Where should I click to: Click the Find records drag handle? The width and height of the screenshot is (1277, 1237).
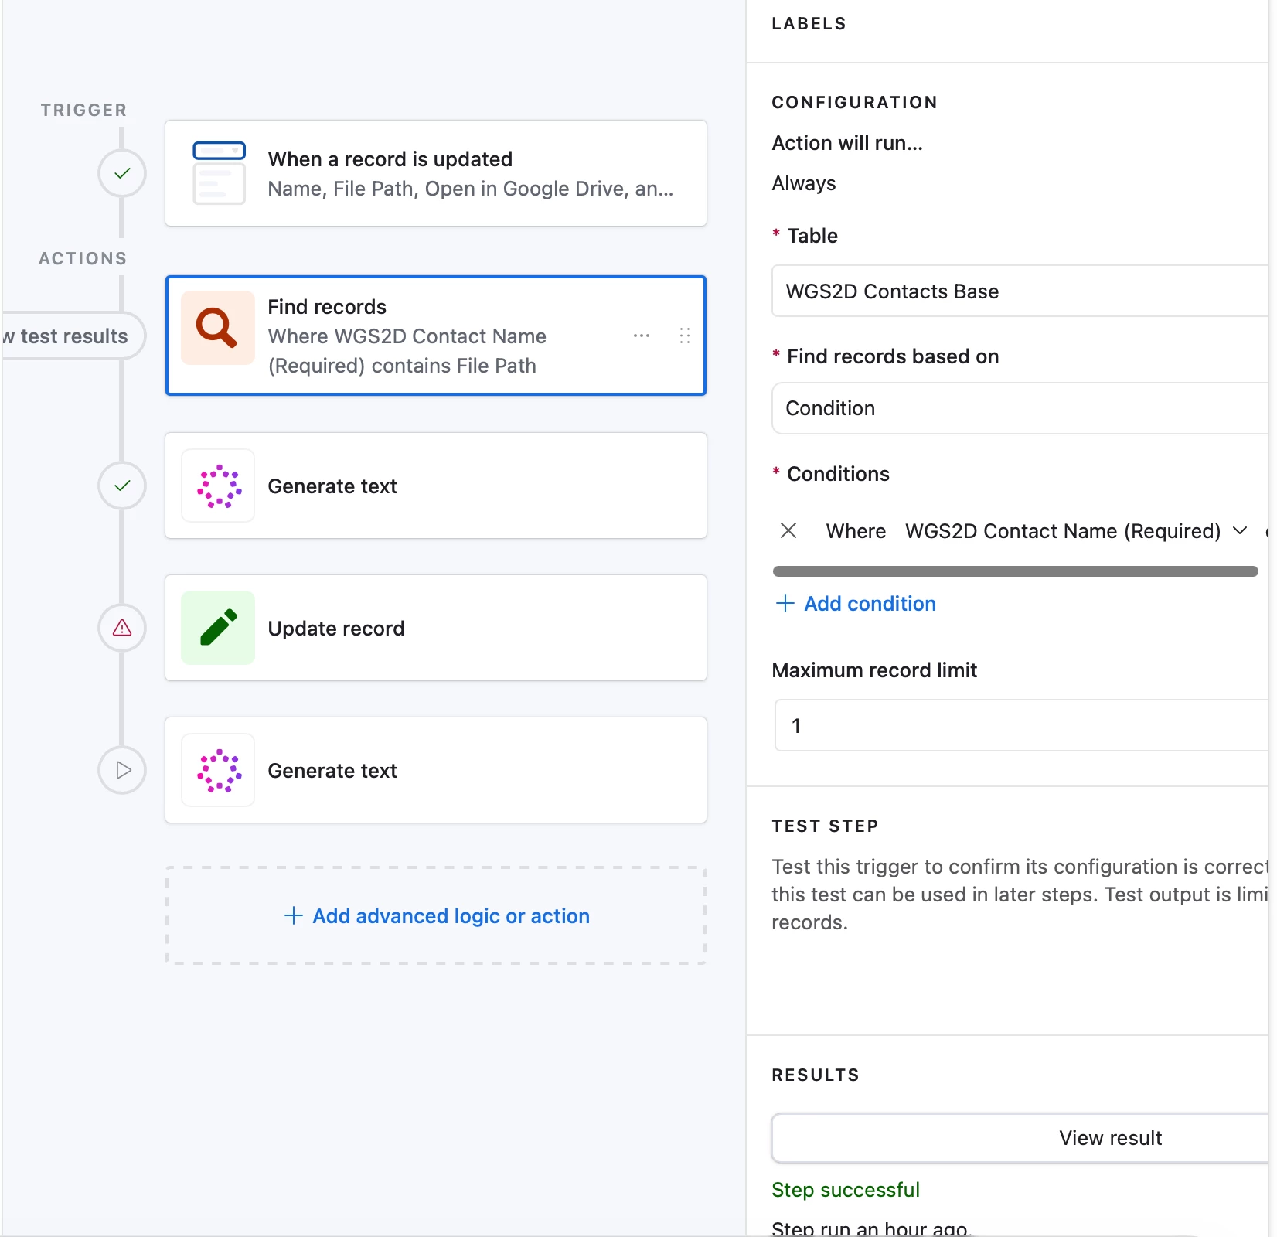pos(684,336)
